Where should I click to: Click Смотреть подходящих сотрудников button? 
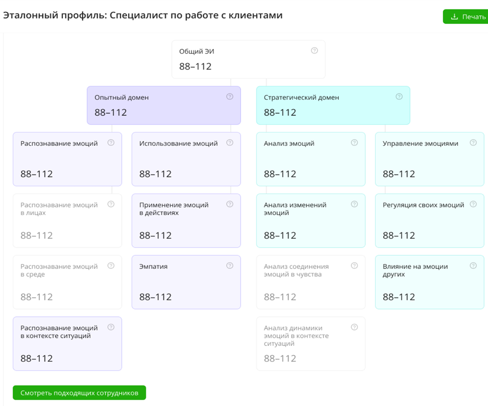pyautogui.click(x=79, y=393)
